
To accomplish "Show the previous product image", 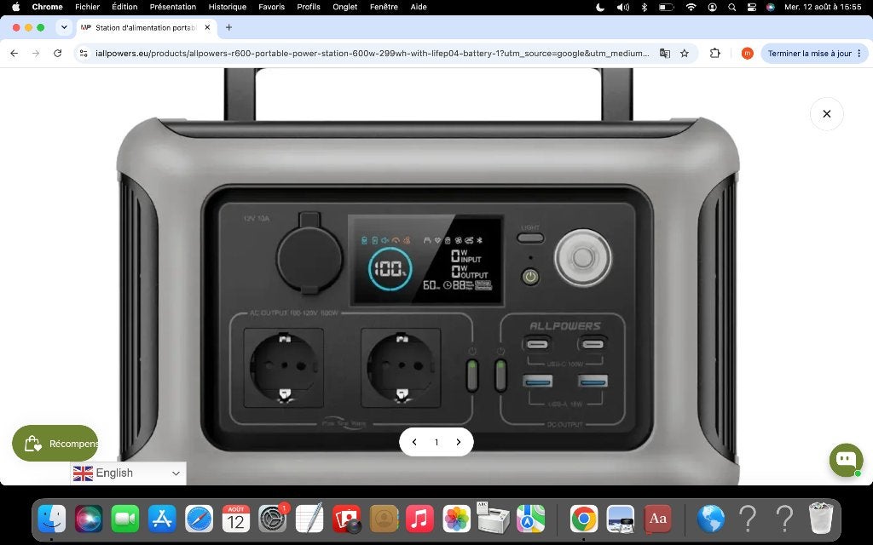I will (x=414, y=442).
